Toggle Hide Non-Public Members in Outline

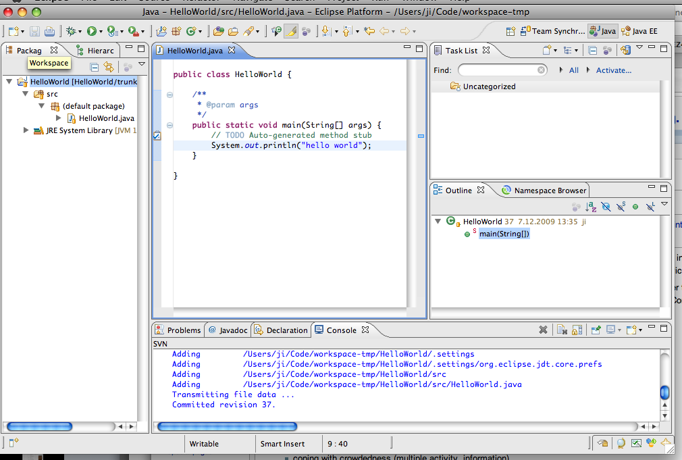coord(635,207)
